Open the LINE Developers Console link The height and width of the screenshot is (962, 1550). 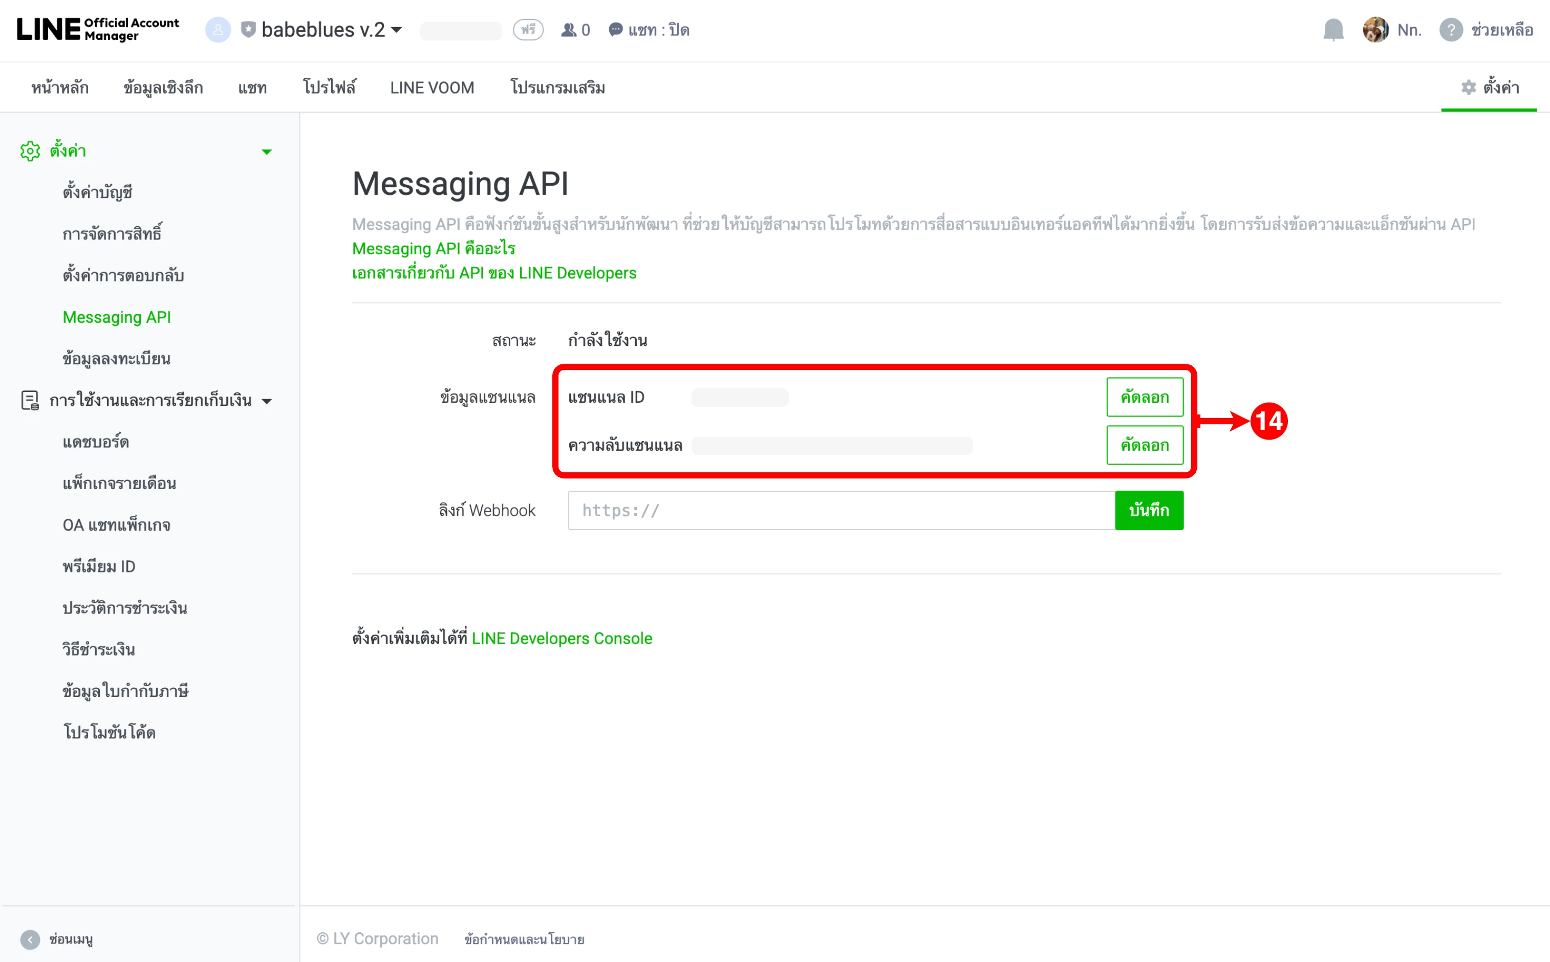tap(562, 638)
